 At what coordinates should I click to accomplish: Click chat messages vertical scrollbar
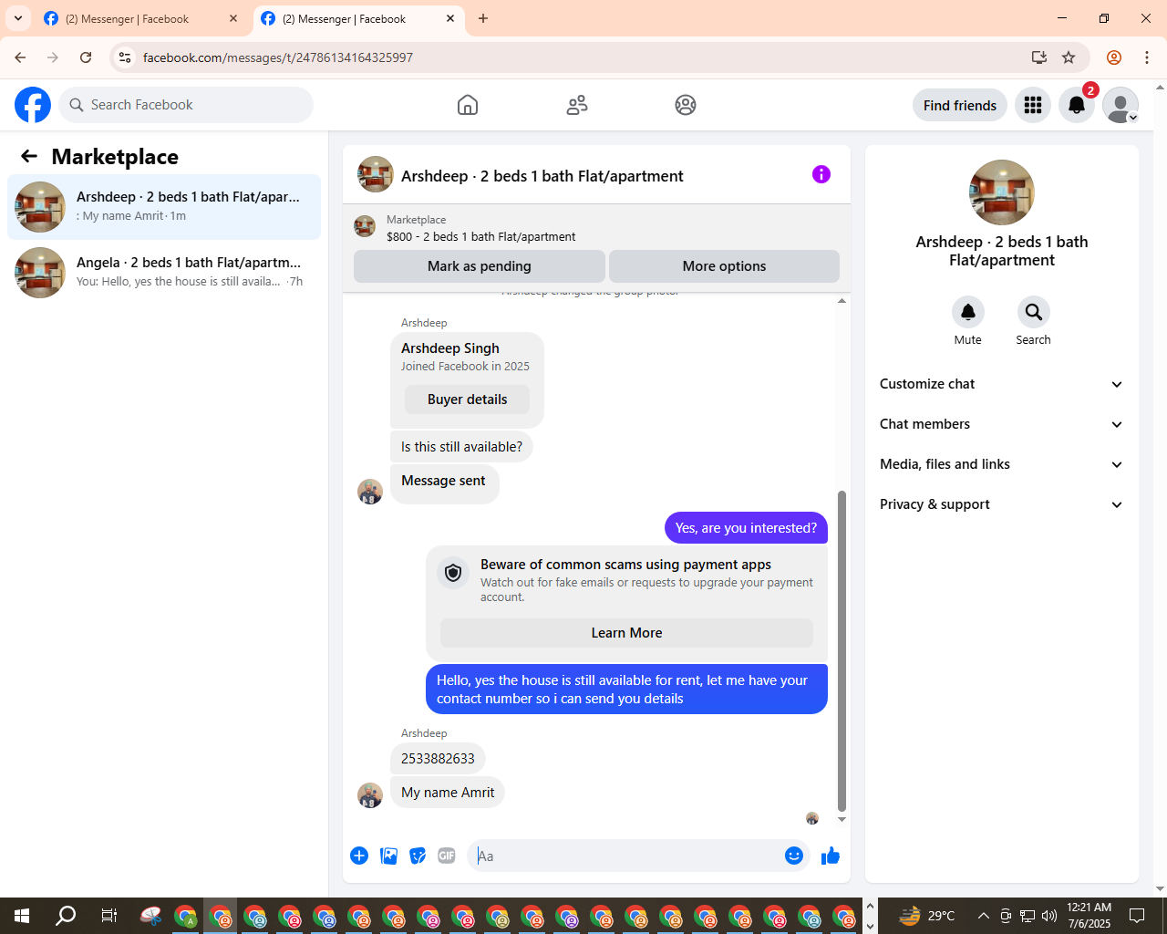842,650
